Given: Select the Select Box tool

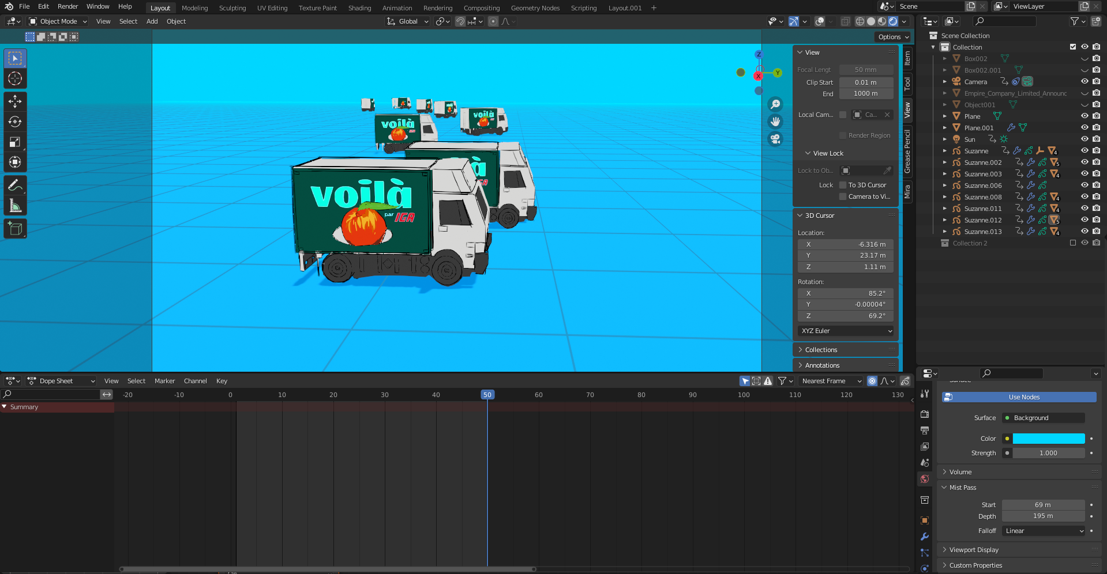Looking at the screenshot, I should pyautogui.click(x=15, y=58).
